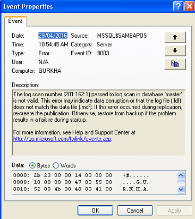Screen dimensions: 195x219
Task: Click the User value N/A
Action: [44, 62]
